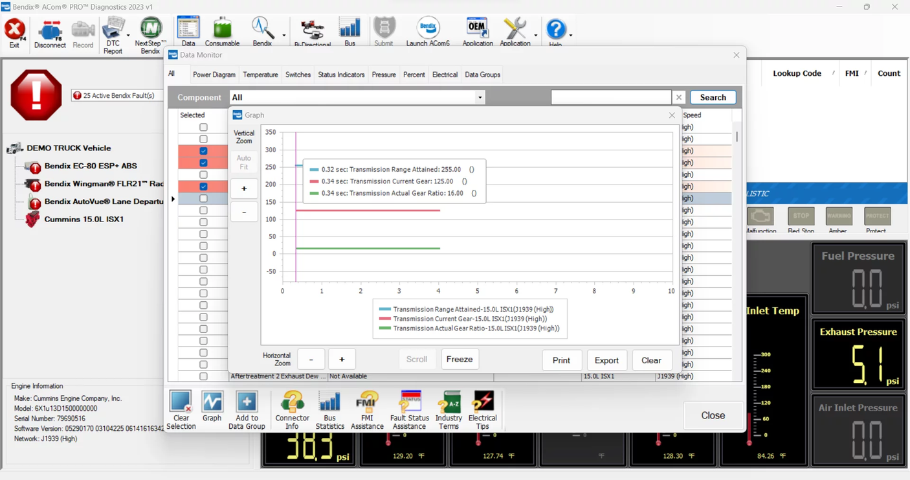This screenshot has height=480, width=910.
Task: Click the Clear Selection icon
Action: tap(181, 410)
